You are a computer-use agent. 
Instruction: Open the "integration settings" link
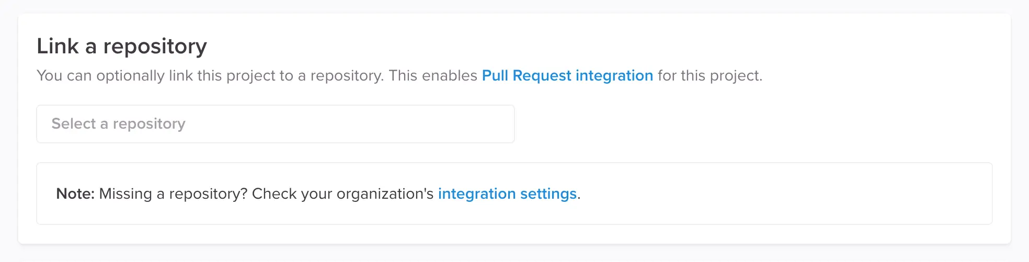(507, 194)
